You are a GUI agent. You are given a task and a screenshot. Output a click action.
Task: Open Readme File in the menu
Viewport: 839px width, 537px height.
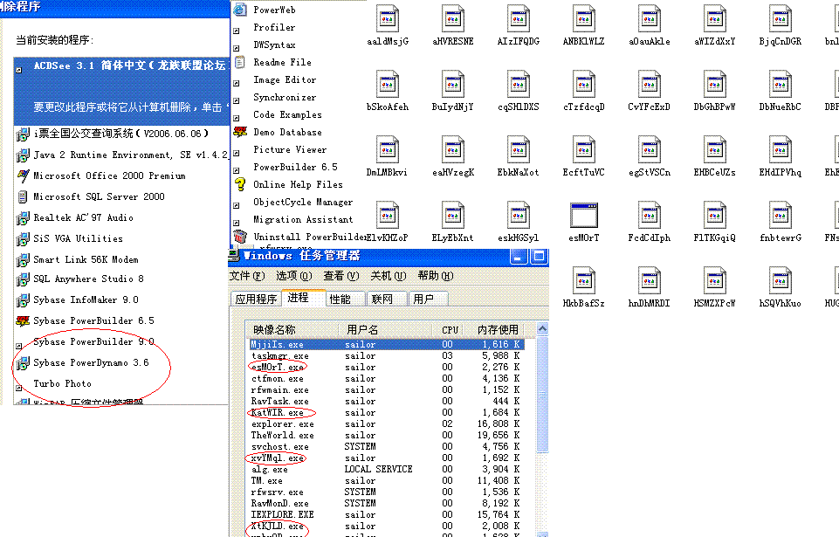[282, 62]
